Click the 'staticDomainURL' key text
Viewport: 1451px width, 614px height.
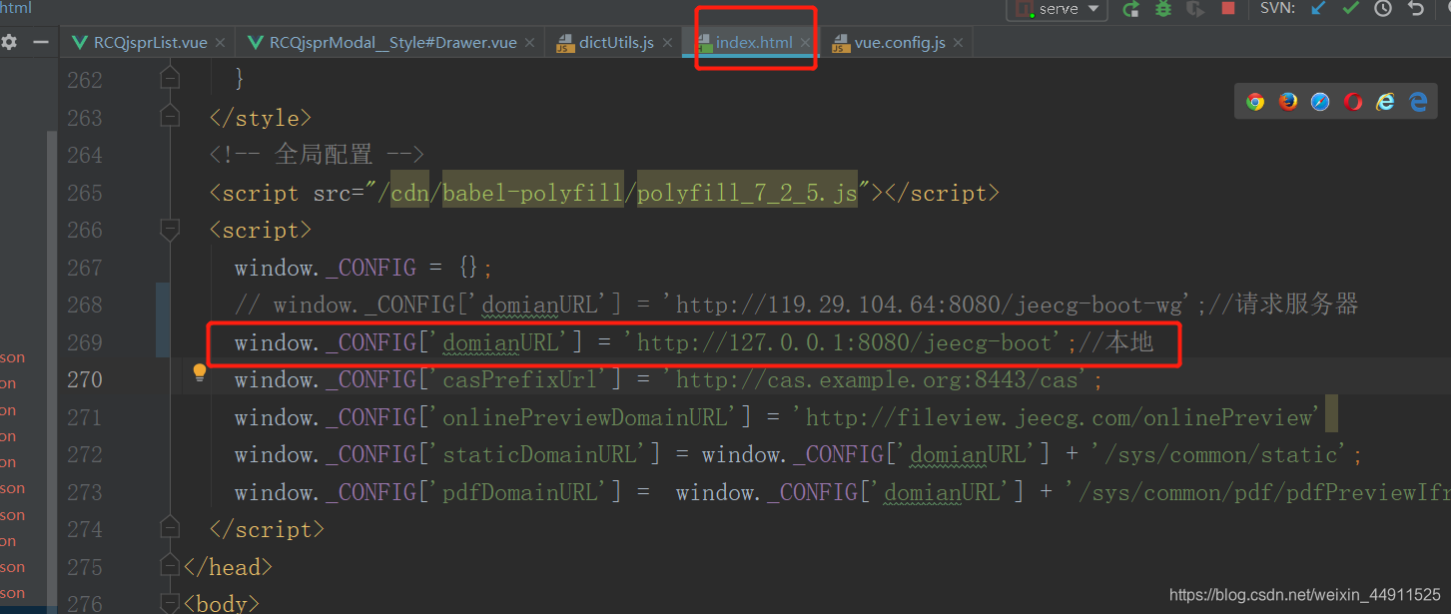click(x=538, y=454)
